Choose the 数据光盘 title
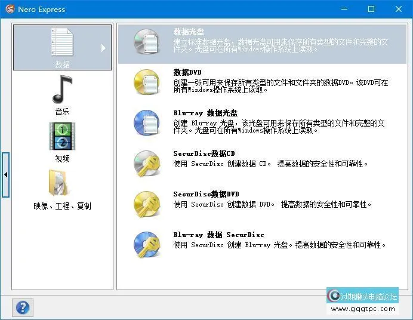Image resolution: width=413 pixels, height=320 pixels. point(189,32)
